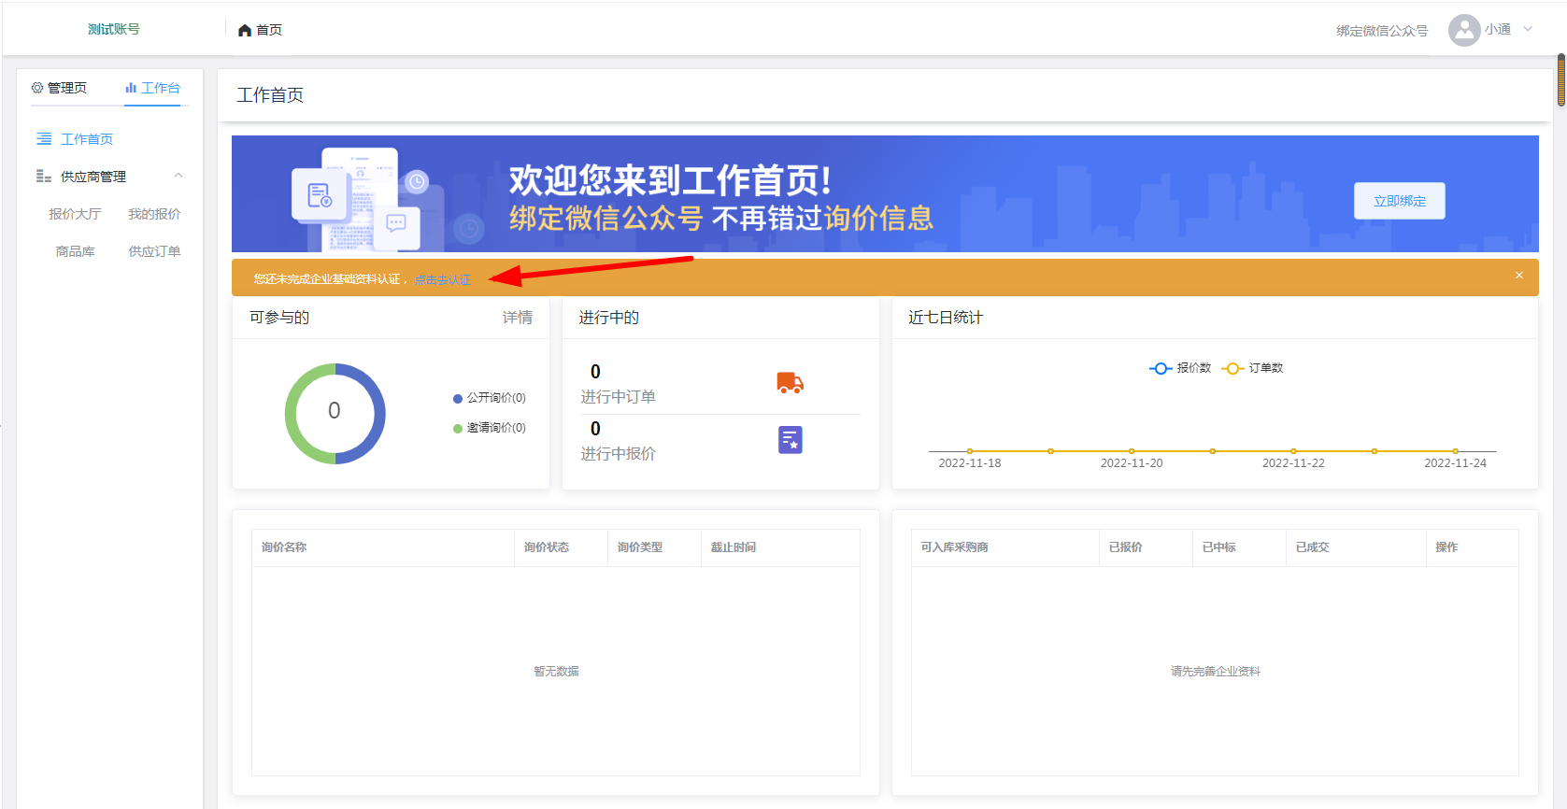Click the user avatar icon

[x=1463, y=30]
